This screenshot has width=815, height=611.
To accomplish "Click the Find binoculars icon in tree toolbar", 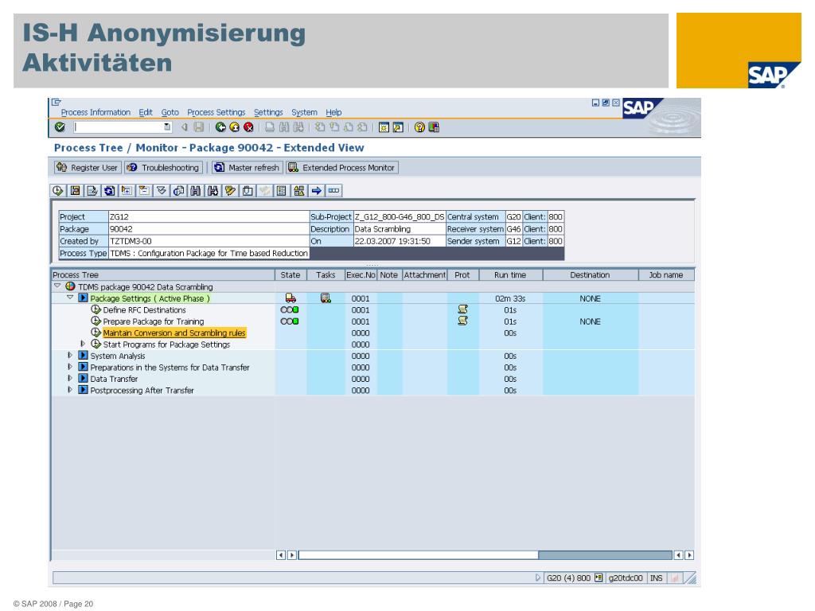I will click(x=196, y=191).
